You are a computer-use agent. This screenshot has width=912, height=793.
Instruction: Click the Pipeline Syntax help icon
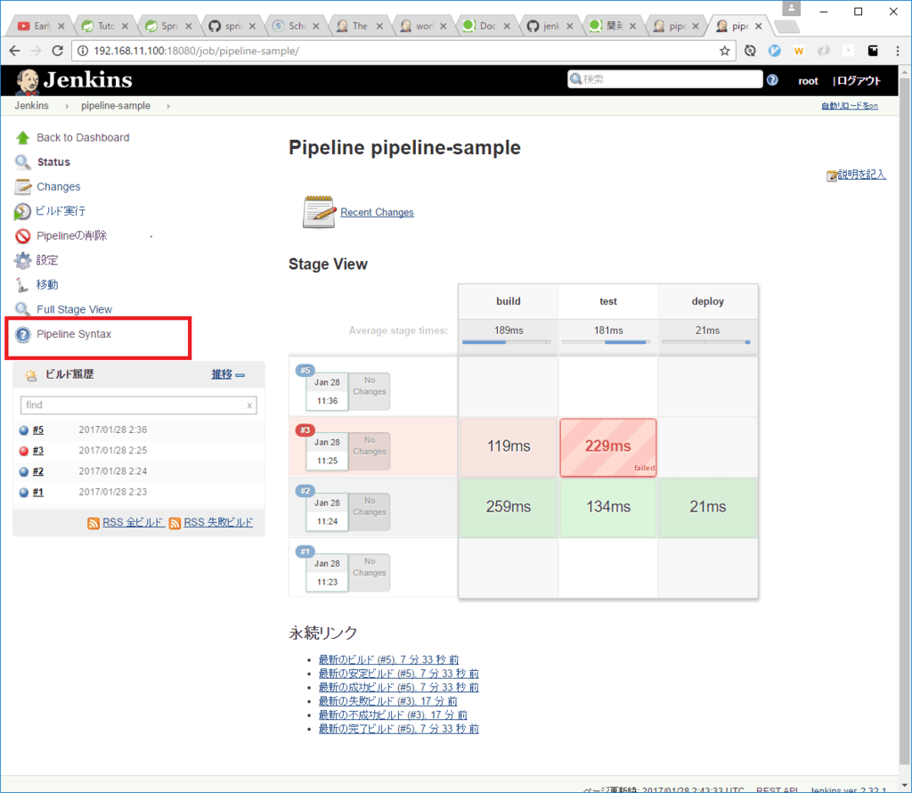pyautogui.click(x=22, y=335)
